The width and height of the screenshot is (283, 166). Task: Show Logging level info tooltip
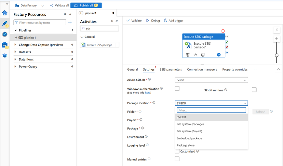point(147,145)
